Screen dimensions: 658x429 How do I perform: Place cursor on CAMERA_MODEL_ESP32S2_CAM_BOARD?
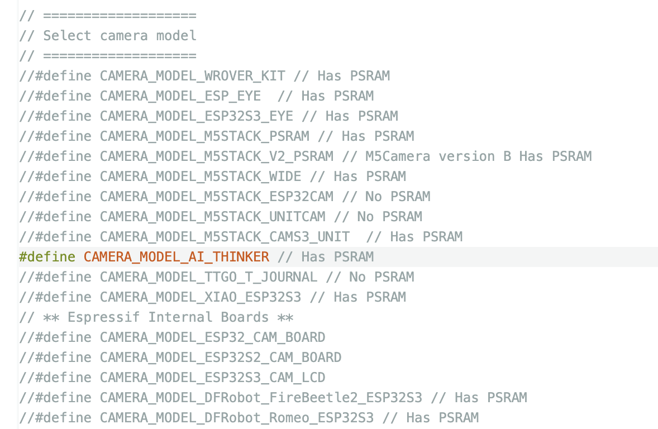(221, 357)
